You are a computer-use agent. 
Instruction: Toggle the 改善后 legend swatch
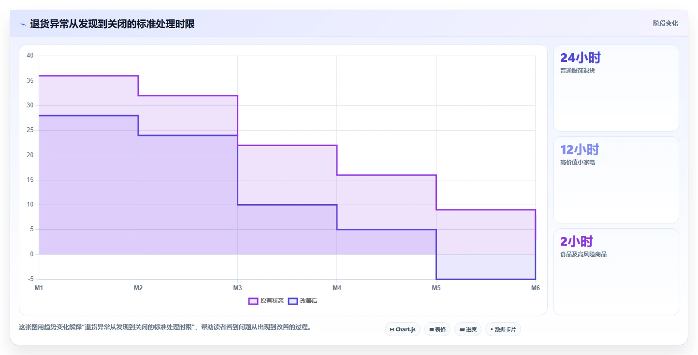292,301
